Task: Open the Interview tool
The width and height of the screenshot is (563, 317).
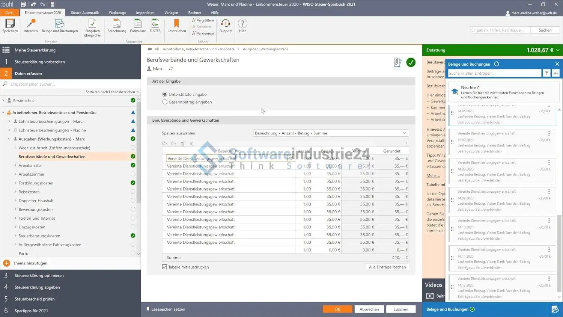Action: (31, 24)
